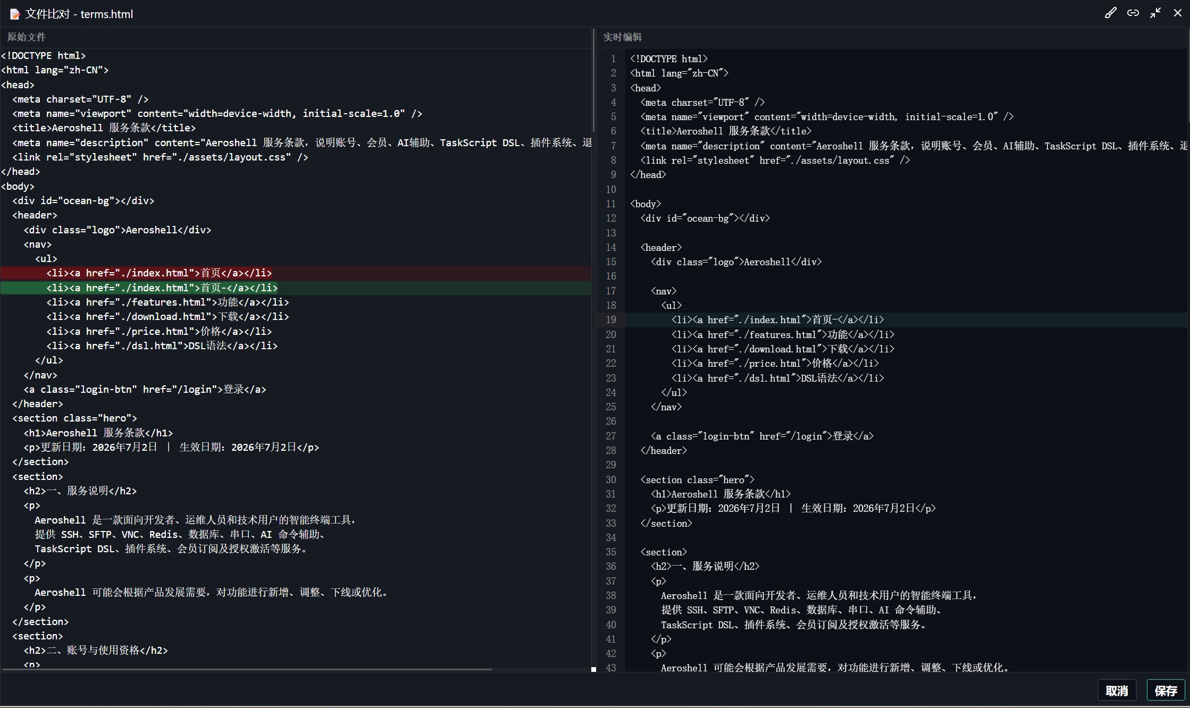Click the horizontal scrollbar of original file pane

click(246, 669)
